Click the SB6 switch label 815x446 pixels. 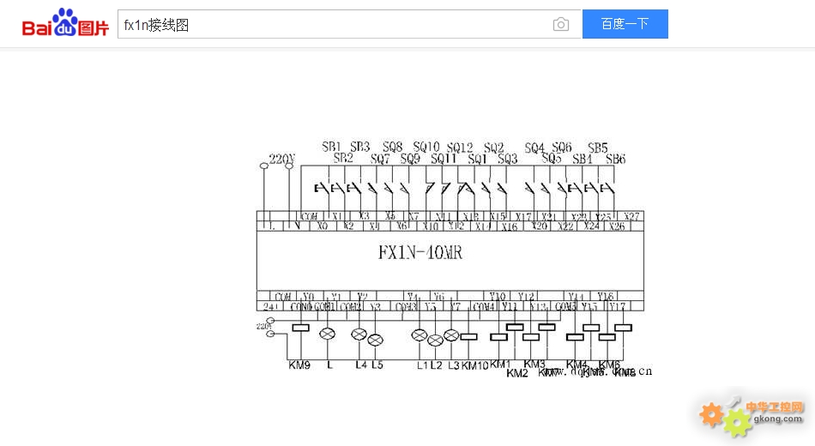[615, 159]
